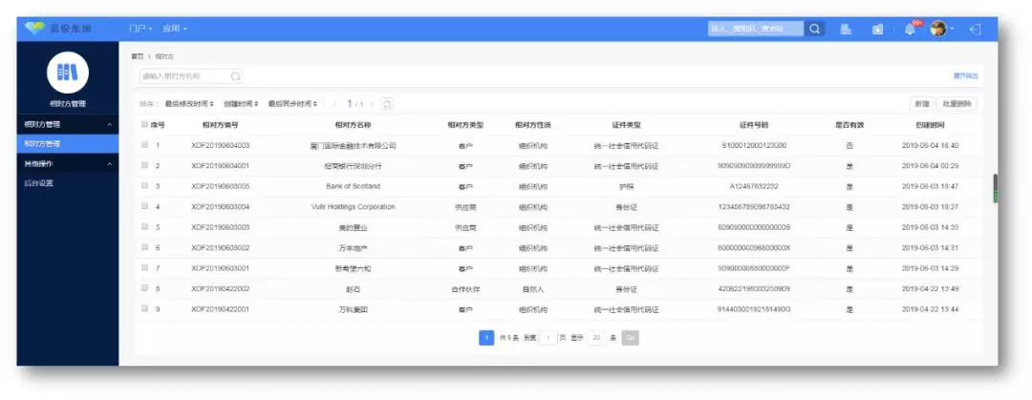Click the 是否有效 column header
Screen dimensions: 1032x400
pos(849,125)
